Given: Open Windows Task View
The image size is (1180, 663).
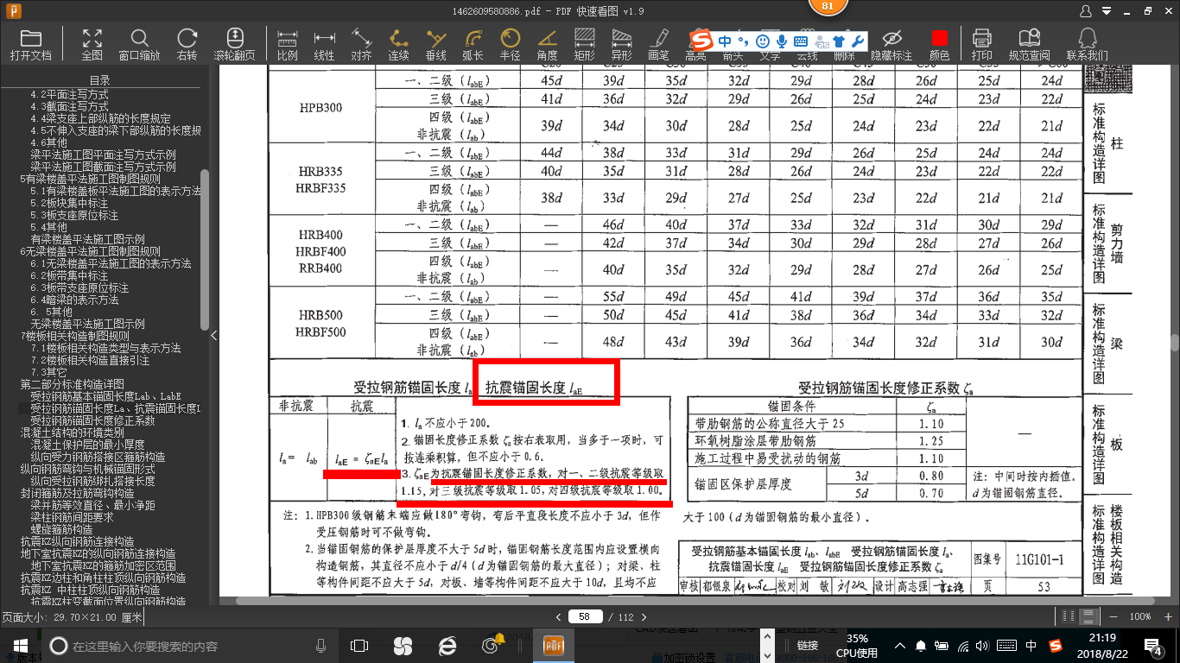Looking at the screenshot, I should [359, 646].
